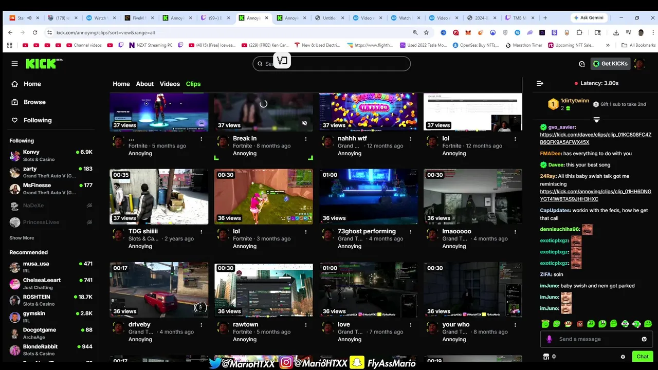Open ROSHTEIN in Recommended list
Viewport: 658px width, 370px height.
(x=50, y=300)
